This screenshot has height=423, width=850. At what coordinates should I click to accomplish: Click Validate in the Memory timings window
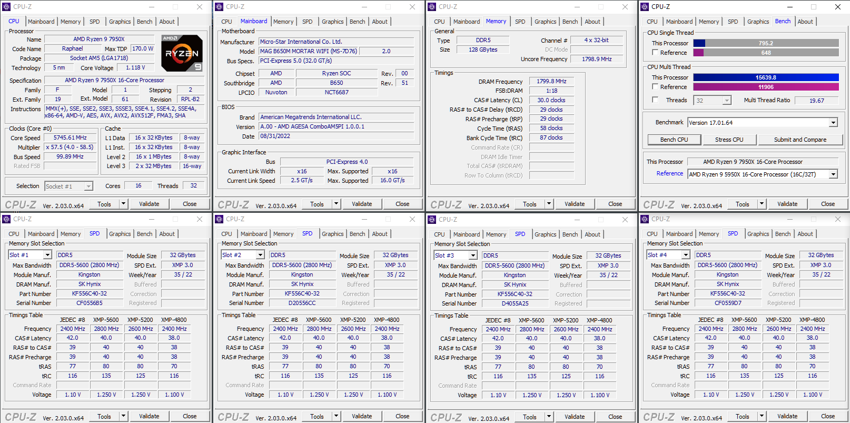(x=575, y=204)
